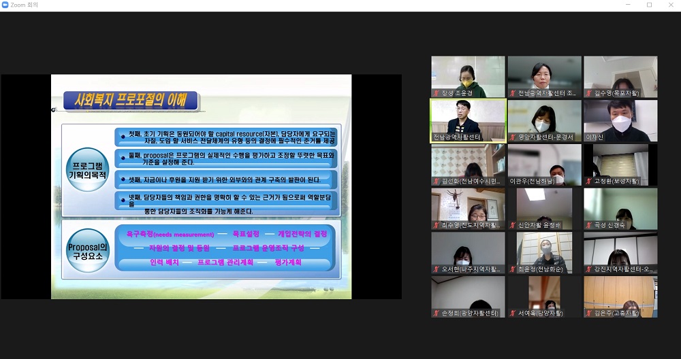Click the shared slide title 사회복지 프로포절의 이해
This screenshot has width=681, height=359.
click(130, 101)
